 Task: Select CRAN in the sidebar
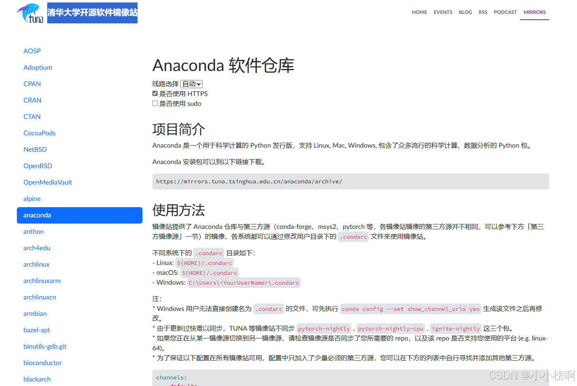click(x=32, y=100)
